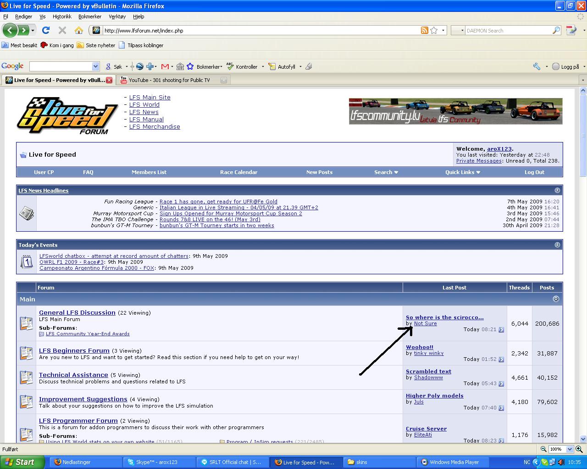The image size is (587, 469).
Task: Click the Firefox forward arrow button
Action: 23,31
